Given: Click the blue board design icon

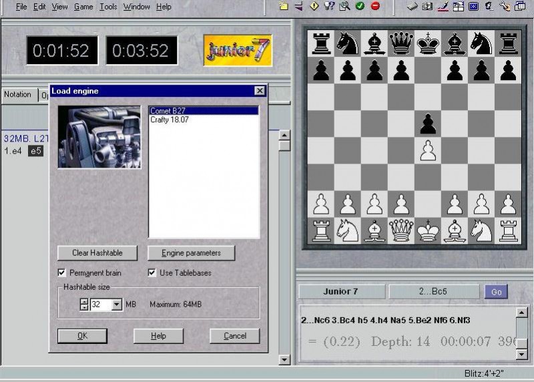Looking at the screenshot, I should click(x=473, y=6).
